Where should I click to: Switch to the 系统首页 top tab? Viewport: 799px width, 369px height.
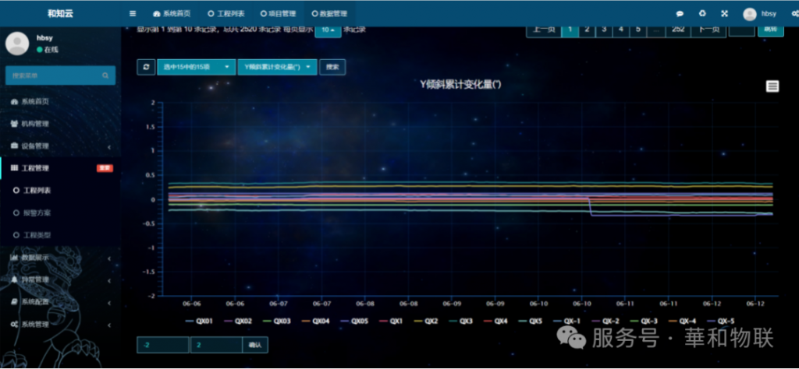[172, 14]
